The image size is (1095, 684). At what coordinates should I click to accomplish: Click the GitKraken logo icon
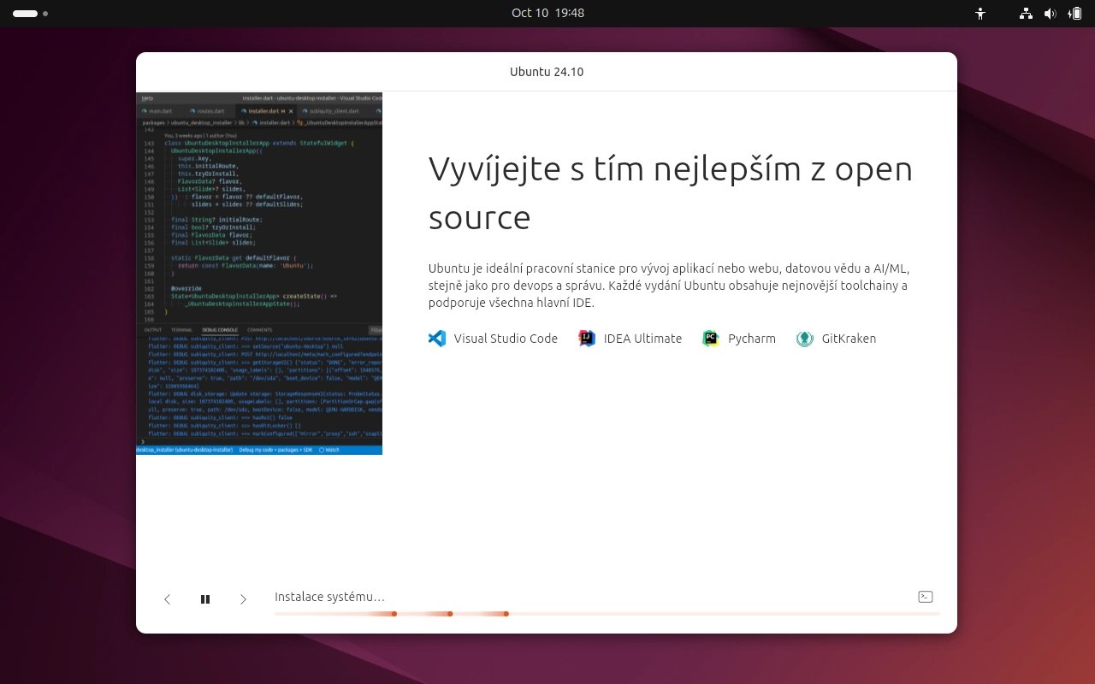805,339
